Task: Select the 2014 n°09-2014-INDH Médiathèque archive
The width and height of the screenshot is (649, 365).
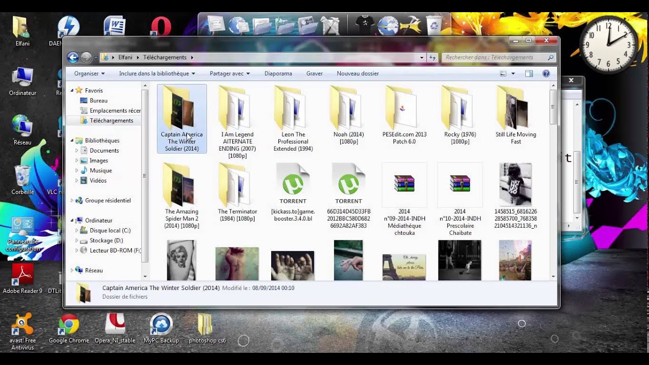Action: (x=404, y=199)
